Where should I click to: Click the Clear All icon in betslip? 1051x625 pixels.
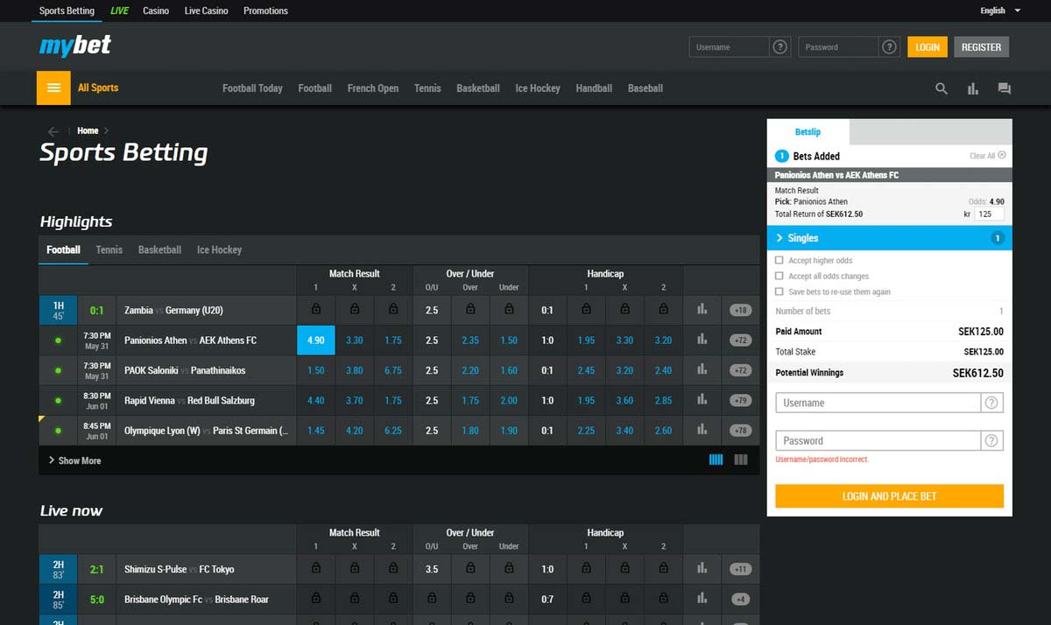(x=1002, y=155)
